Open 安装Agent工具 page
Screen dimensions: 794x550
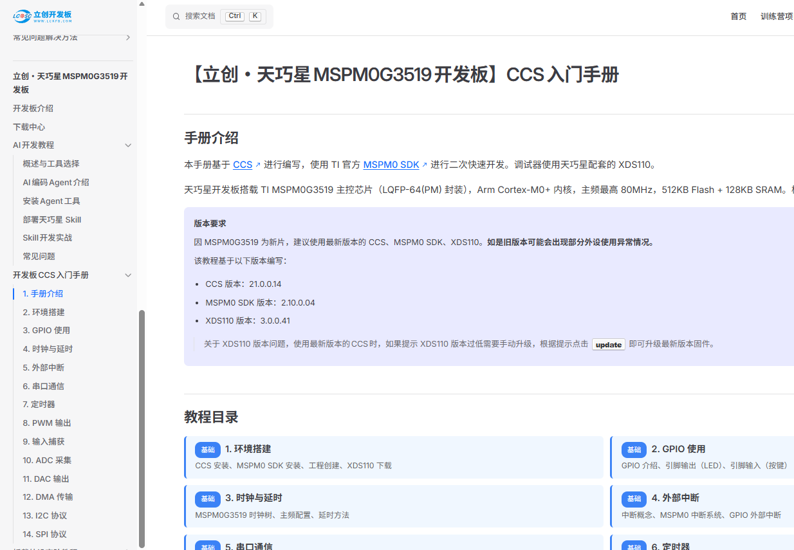(x=51, y=201)
